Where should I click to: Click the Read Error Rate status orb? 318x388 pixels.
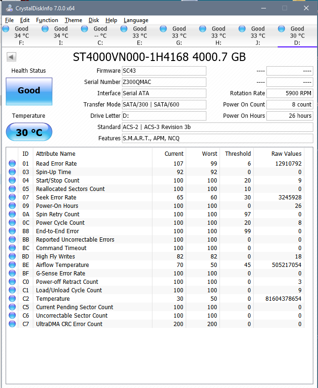[12, 163]
